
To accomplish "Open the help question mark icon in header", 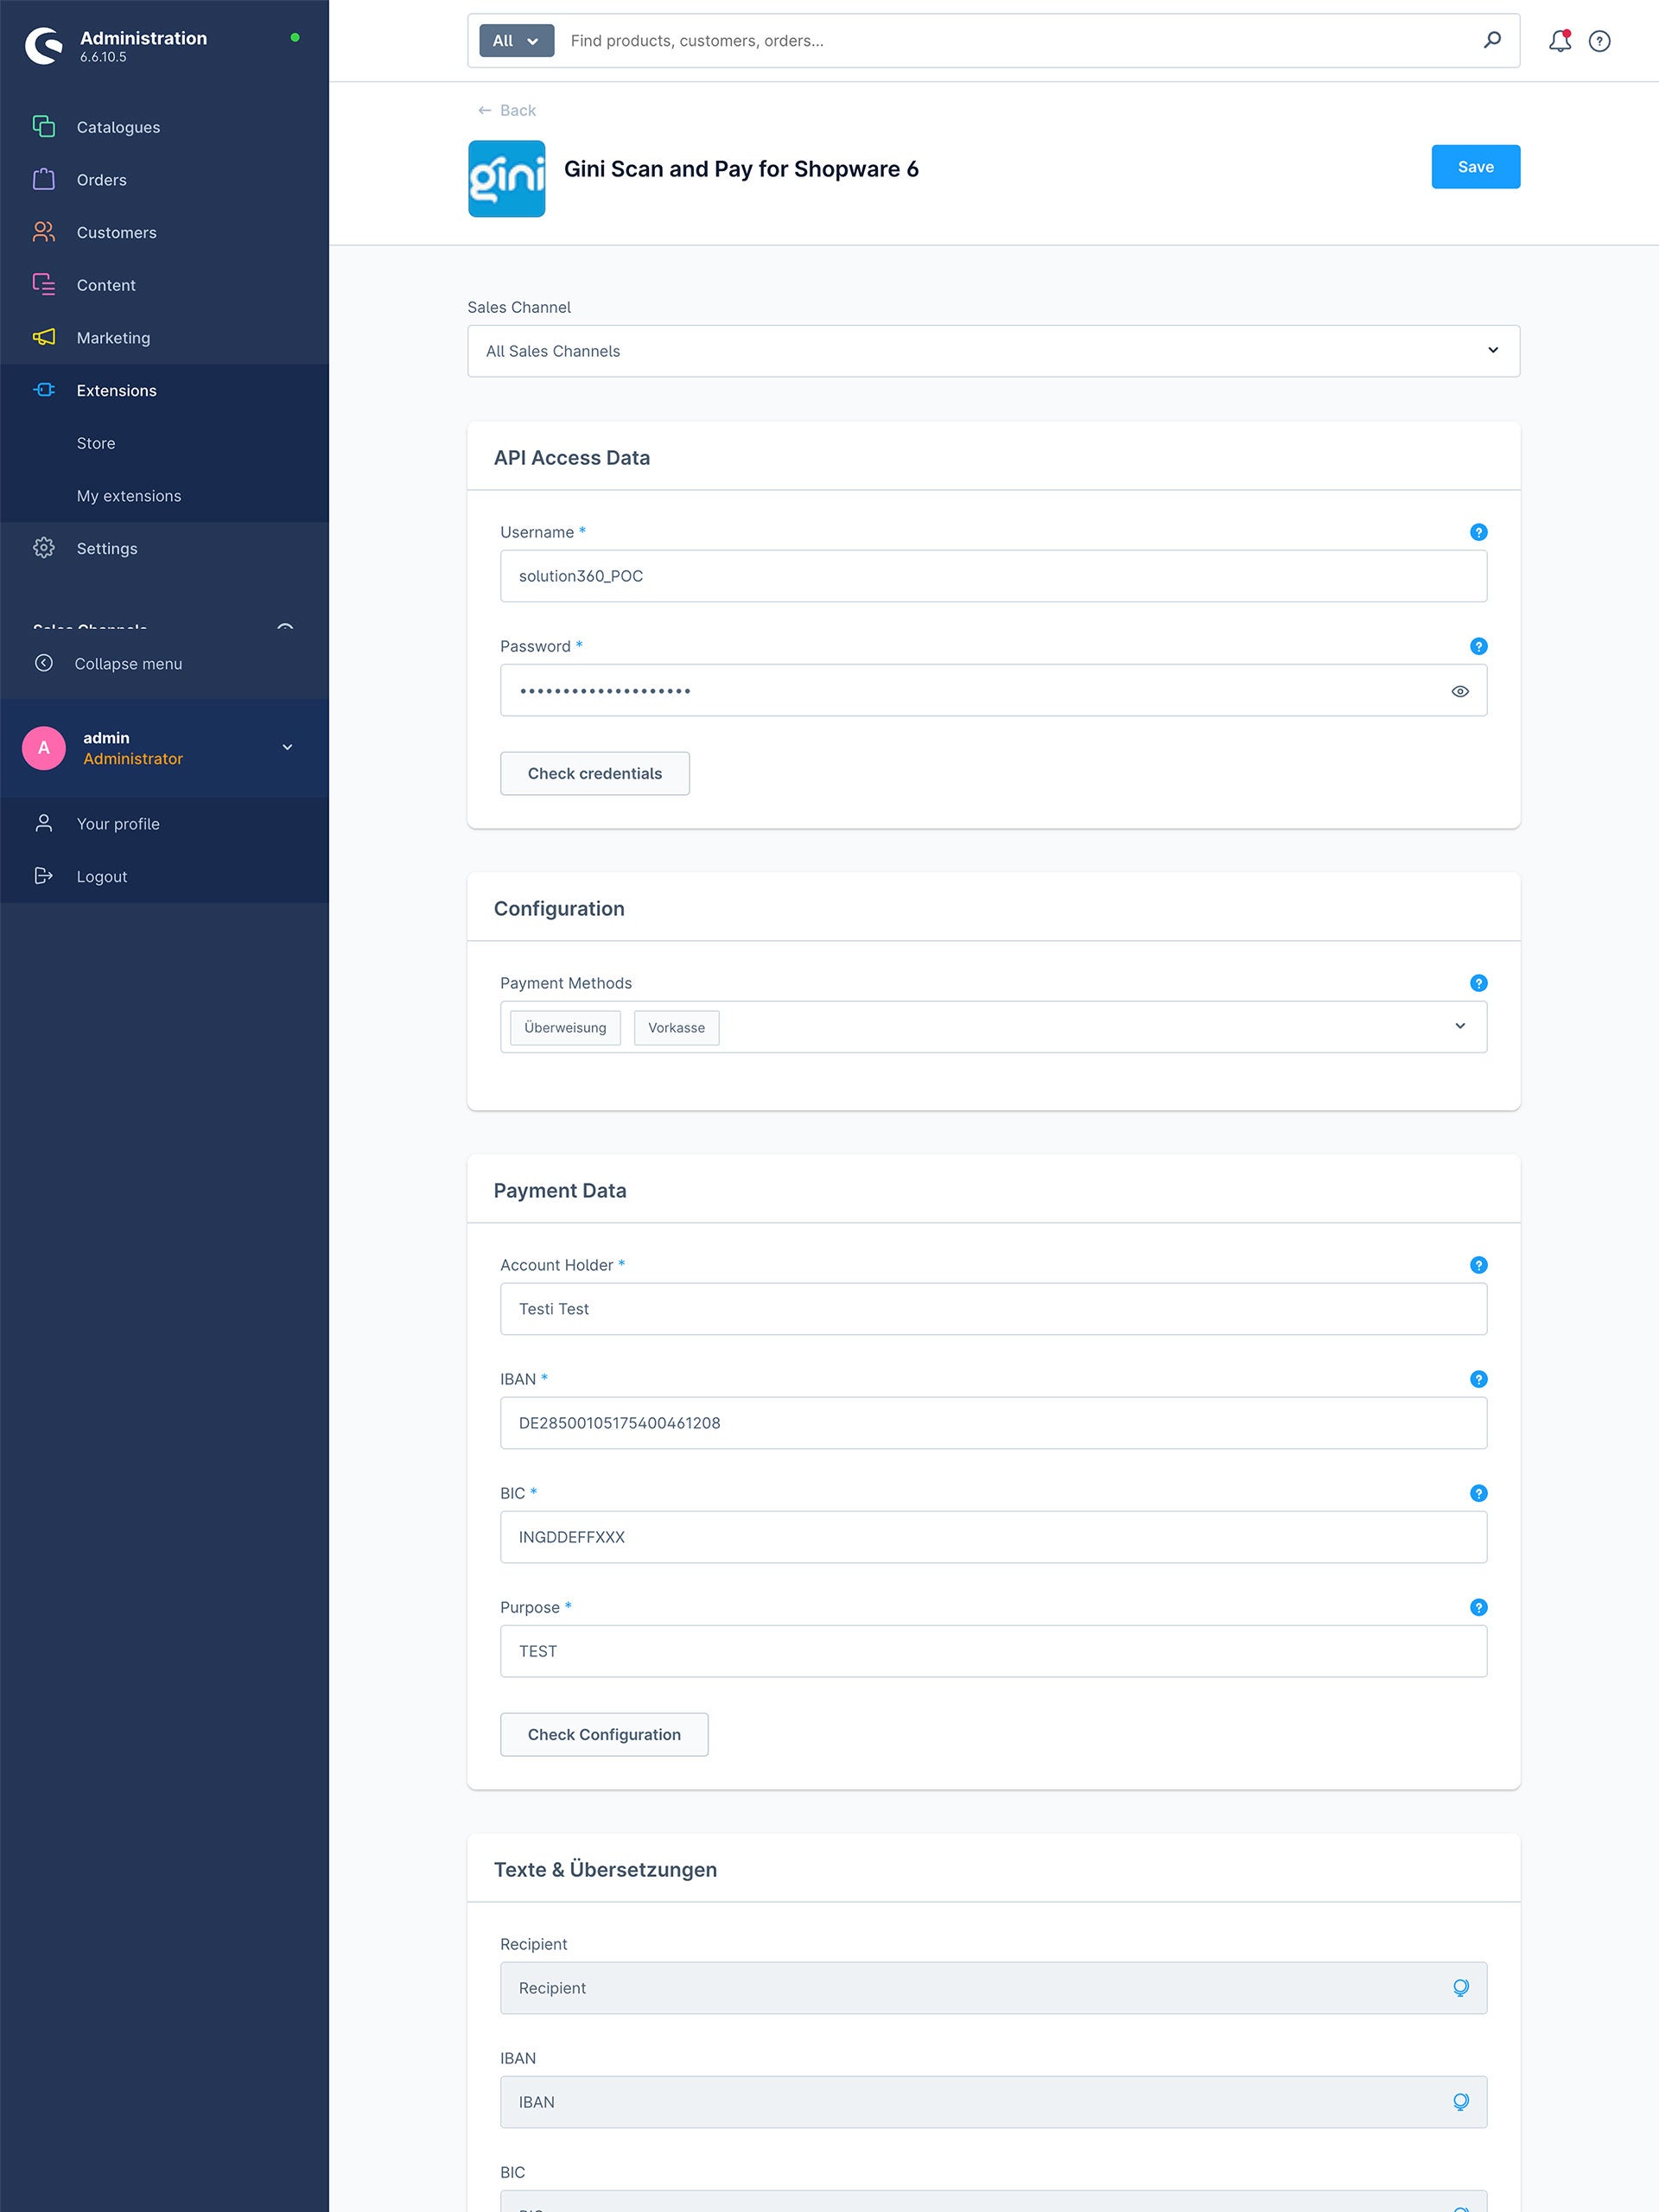I will pos(1599,41).
